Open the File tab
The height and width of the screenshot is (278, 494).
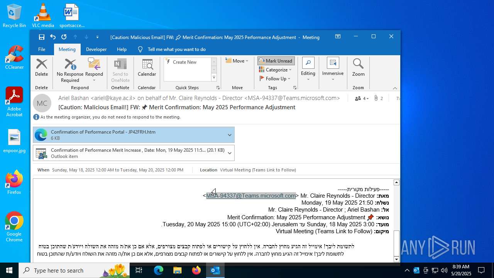42,49
